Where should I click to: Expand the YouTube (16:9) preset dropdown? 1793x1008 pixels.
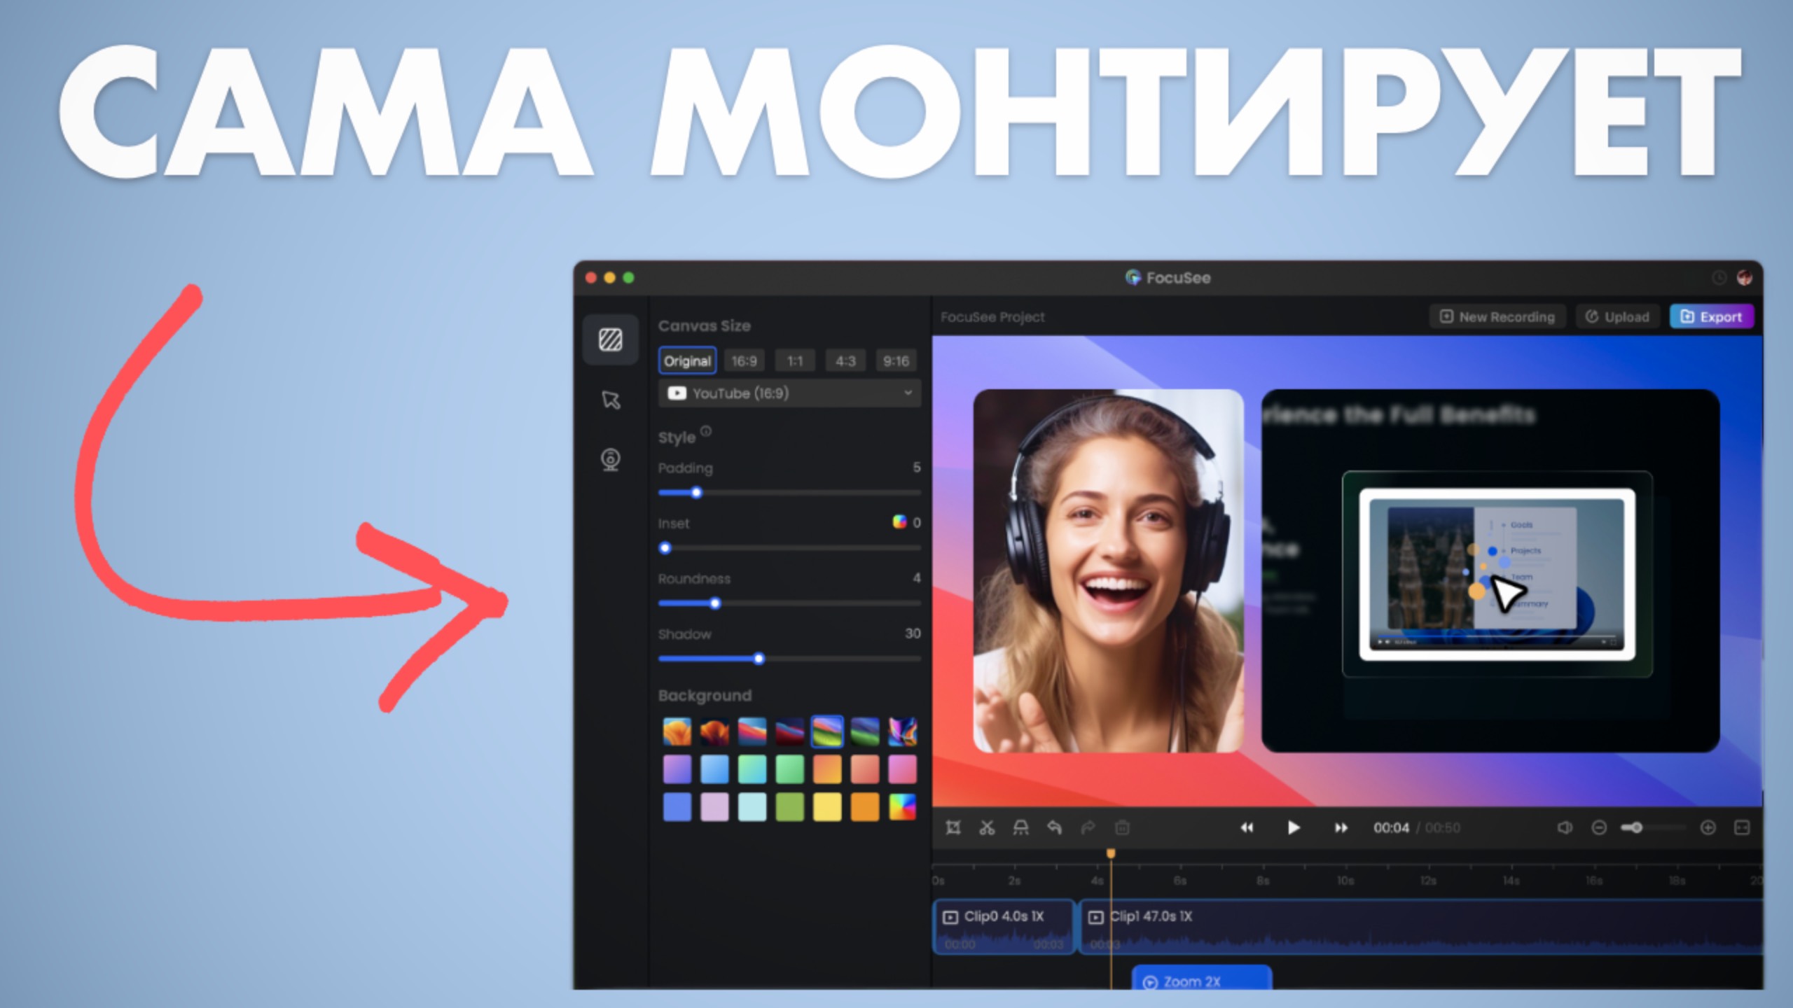click(789, 393)
